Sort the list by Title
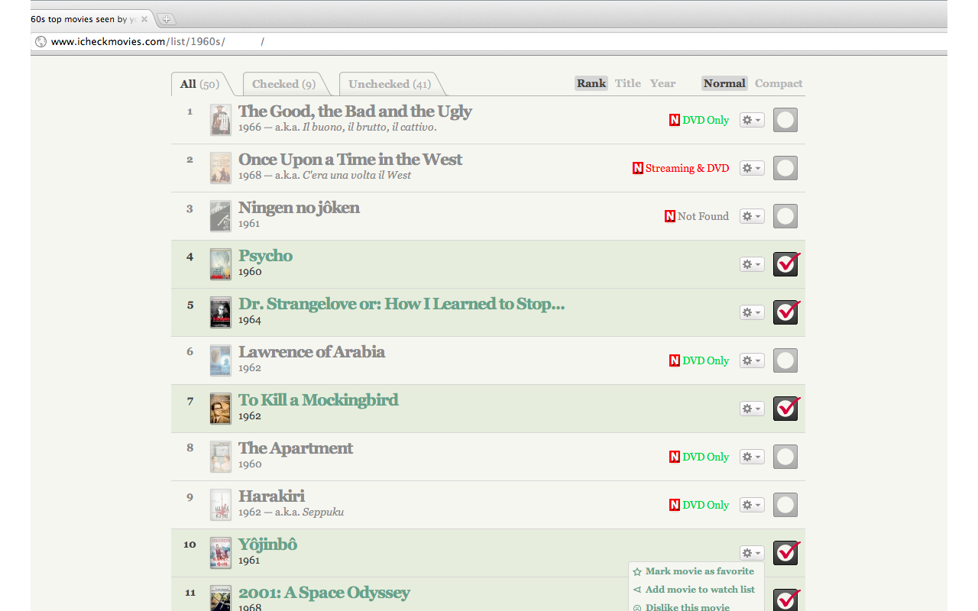Viewport: 978px width, 611px height. [628, 83]
